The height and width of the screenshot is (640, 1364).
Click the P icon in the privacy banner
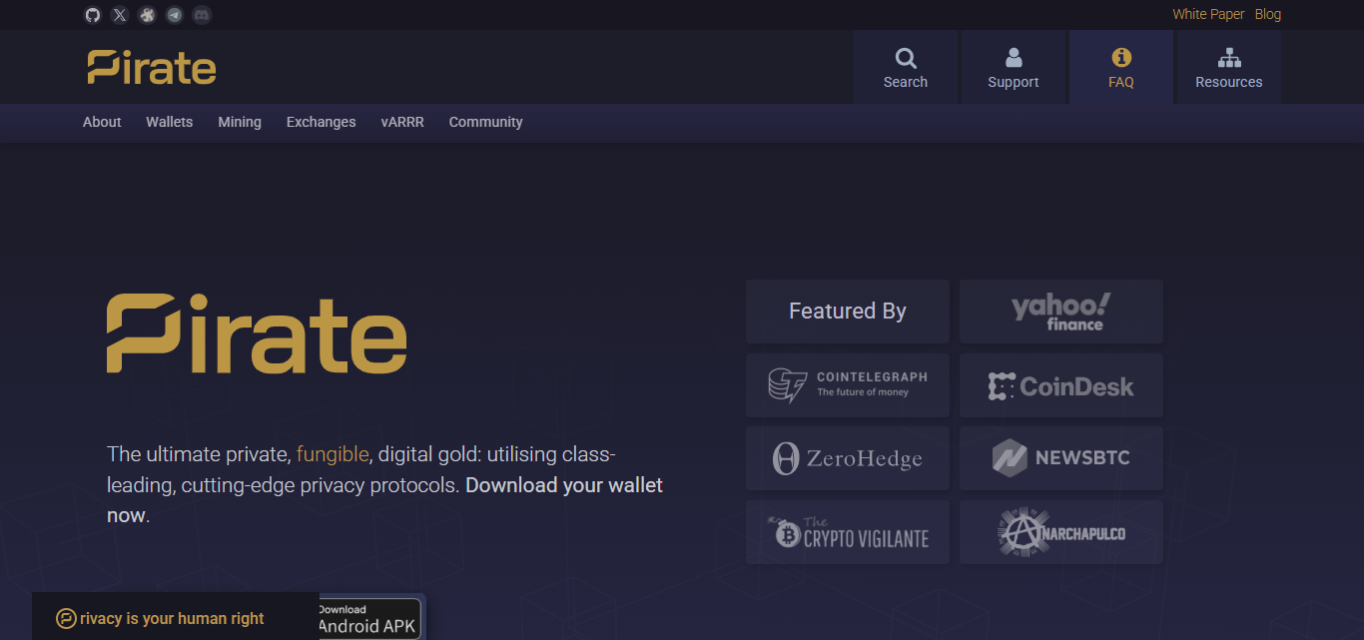66,619
